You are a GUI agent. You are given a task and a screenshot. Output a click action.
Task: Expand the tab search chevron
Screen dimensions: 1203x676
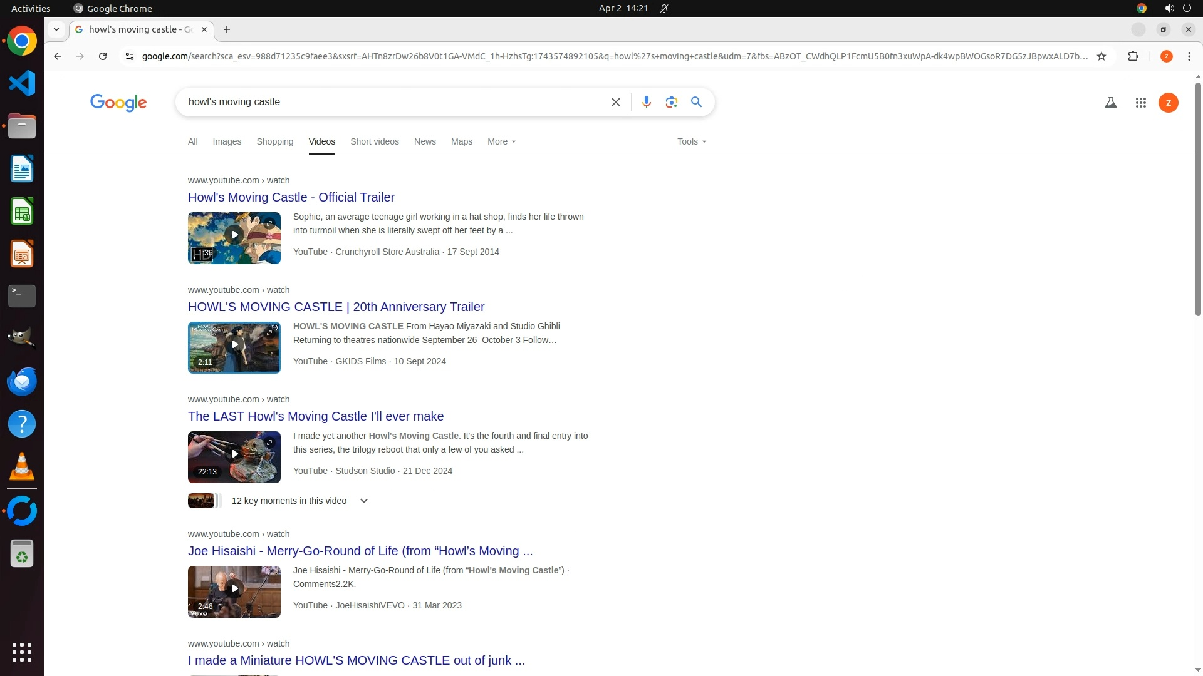pyautogui.click(x=56, y=29)
